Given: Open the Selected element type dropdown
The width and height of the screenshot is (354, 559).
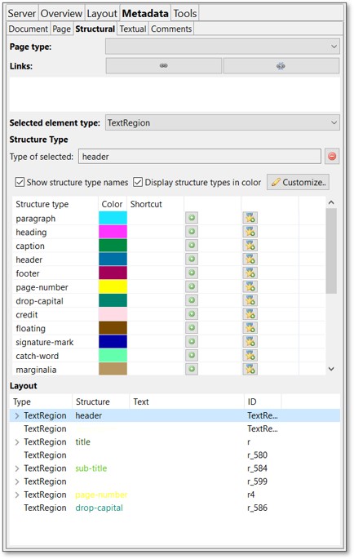Looking at the screenshot, I should click(223, 122).
